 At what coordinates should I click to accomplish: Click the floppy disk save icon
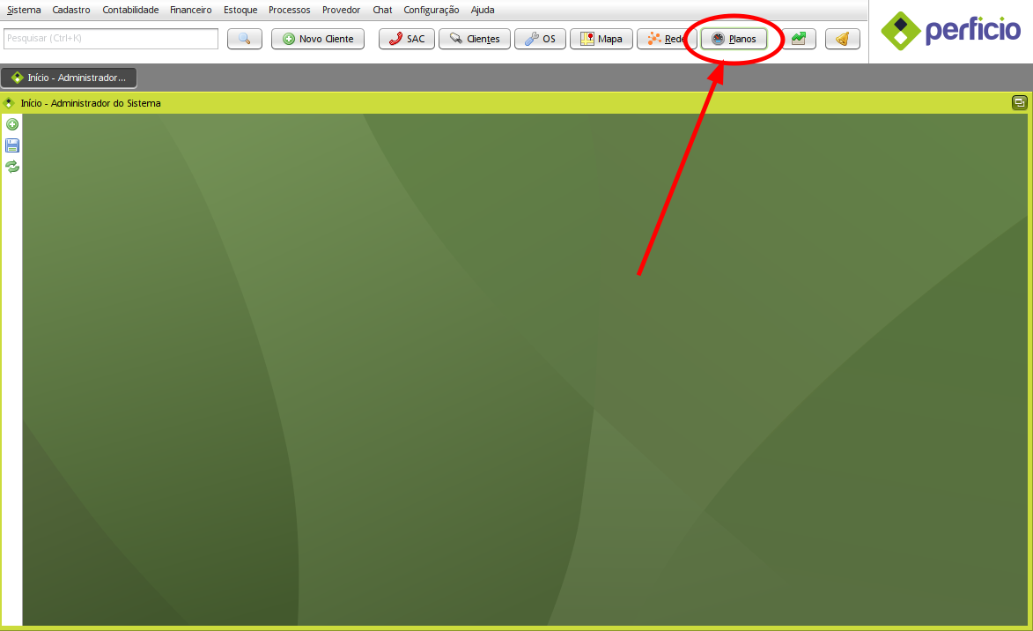pyautogui.click(x=12, y=145)
